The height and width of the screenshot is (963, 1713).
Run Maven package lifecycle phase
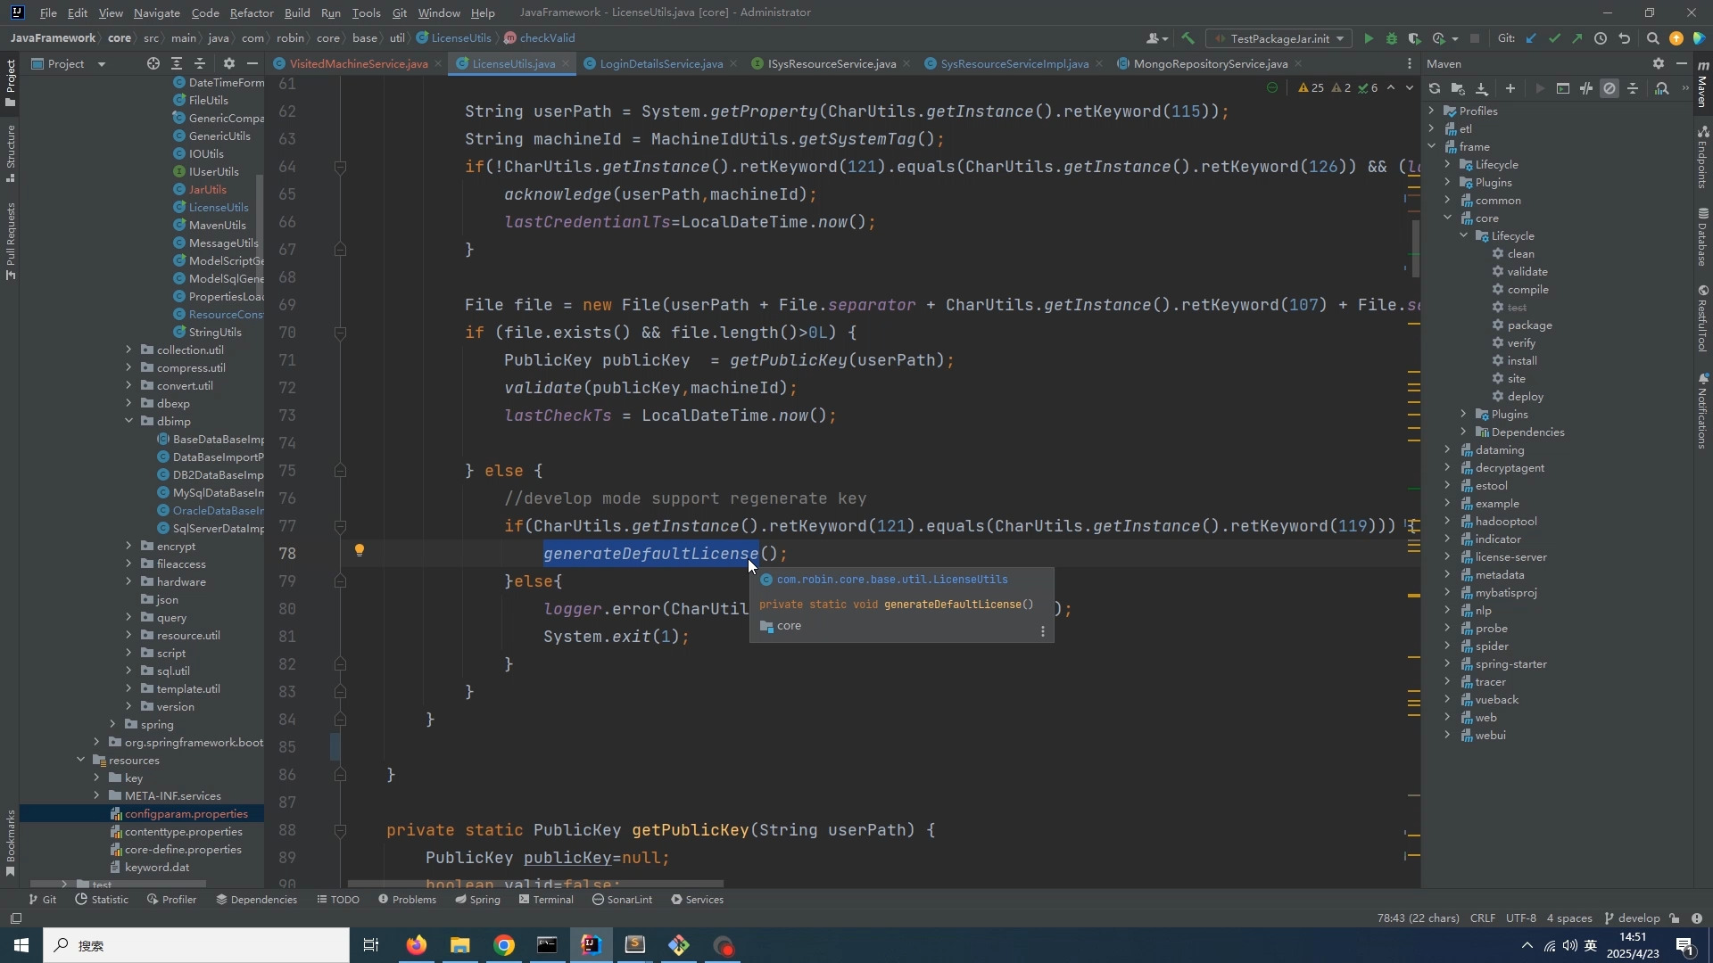click(x=1529, y=325)
